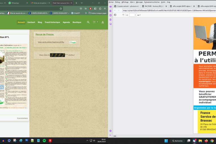Select the FACTURE tab in Thunderbird
216x144 pixels.
[x=152, y=6]
